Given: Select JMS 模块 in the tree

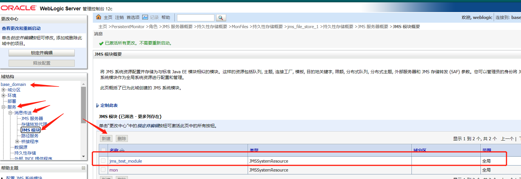Looking at the screenshot, I should coord(30,130).
